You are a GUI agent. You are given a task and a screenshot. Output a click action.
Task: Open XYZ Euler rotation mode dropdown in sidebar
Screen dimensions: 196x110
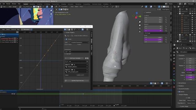(x=156, y=33)
